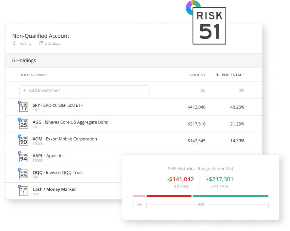The height and width of the screenshot is (231, 290).
Task: Sort by the Percentage column header
Action: coord(233,75)
